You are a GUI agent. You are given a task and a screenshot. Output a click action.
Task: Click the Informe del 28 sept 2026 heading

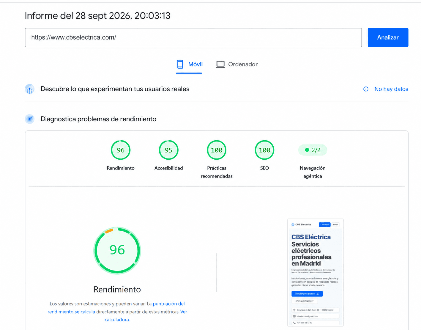point(97,15)
